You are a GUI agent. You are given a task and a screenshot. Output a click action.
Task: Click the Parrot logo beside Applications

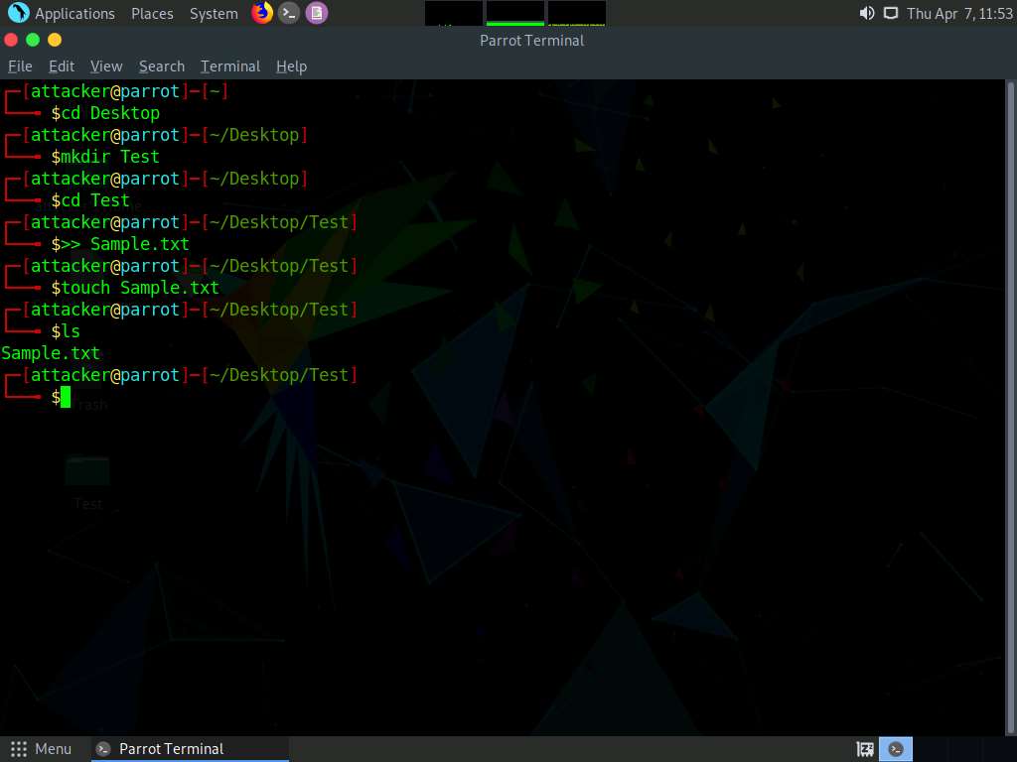click(x=18, y=13)
